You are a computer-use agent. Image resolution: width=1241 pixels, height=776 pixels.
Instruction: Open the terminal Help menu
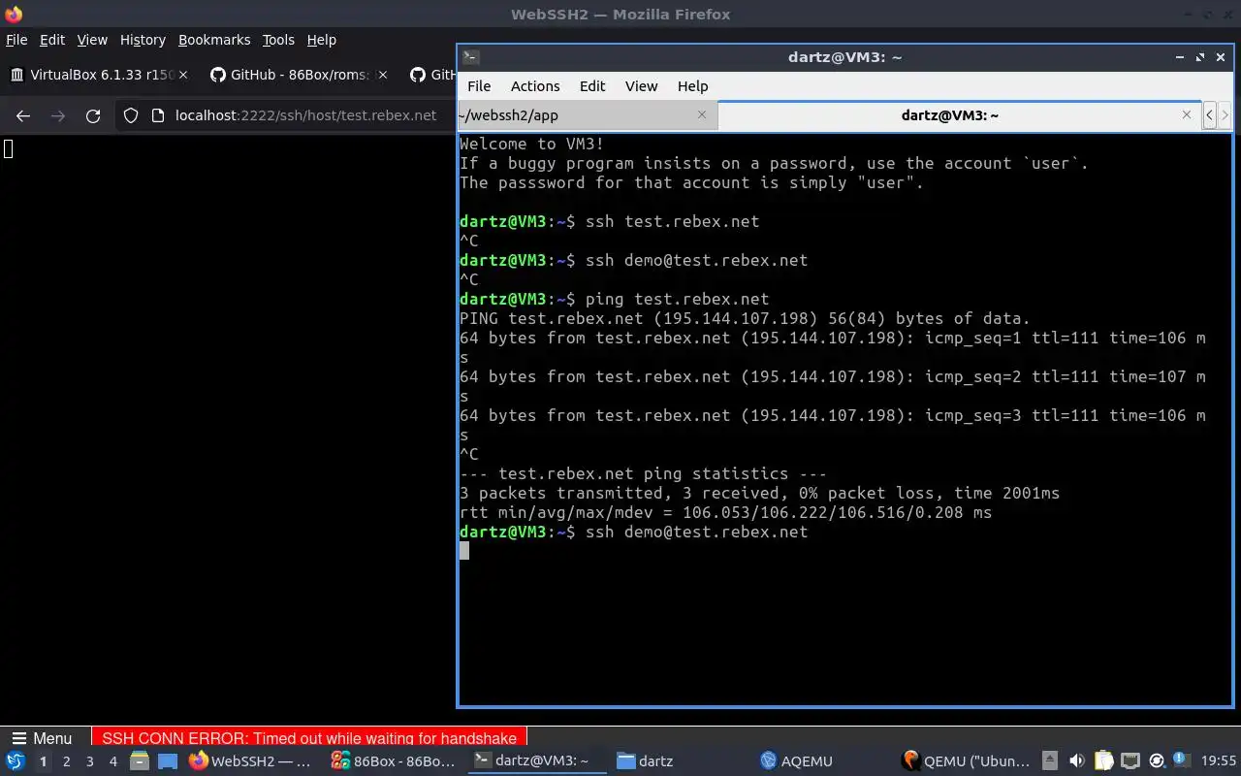(x=692, y=86)
